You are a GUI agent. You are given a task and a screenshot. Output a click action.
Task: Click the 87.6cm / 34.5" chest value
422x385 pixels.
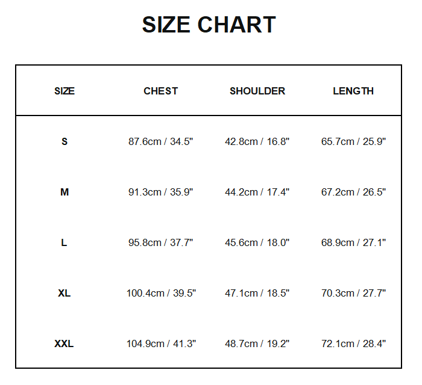(x=160, y=142)
